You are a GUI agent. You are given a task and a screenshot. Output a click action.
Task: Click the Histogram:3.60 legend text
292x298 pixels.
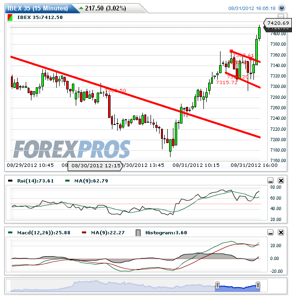point(166,232)
